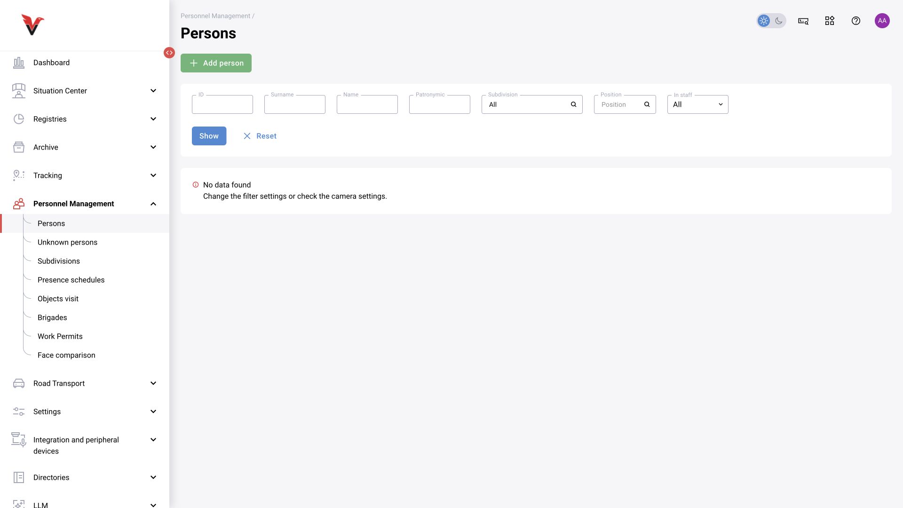Click the Archive box icon
The width and height of the screenshot is (903, 508).
19,147
